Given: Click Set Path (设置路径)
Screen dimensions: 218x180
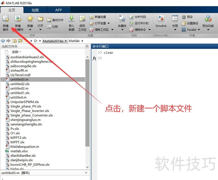Looking at the screenshot, I should click(x=190, y=23).
